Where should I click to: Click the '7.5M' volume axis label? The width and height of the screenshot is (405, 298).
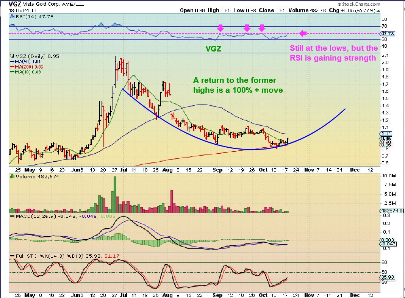pos(390,185)
